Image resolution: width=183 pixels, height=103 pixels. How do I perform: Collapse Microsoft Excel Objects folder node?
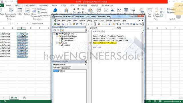click(x=57, y=36)
